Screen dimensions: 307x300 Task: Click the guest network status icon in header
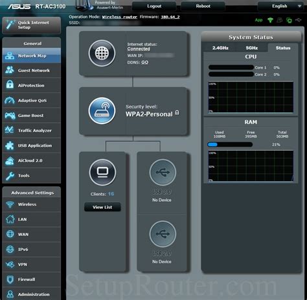pos(280,20)
